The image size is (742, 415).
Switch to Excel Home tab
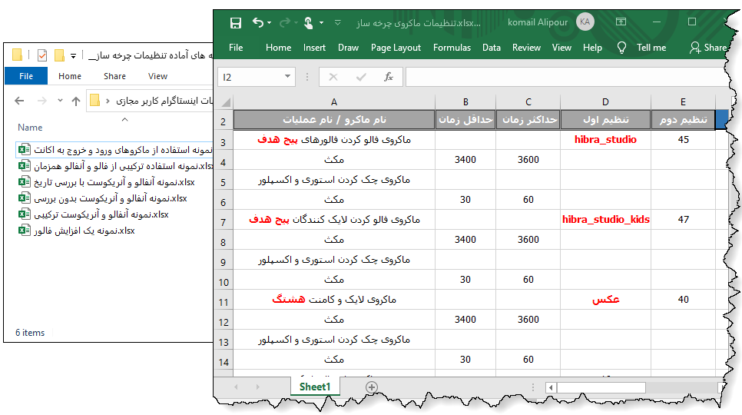278,48
